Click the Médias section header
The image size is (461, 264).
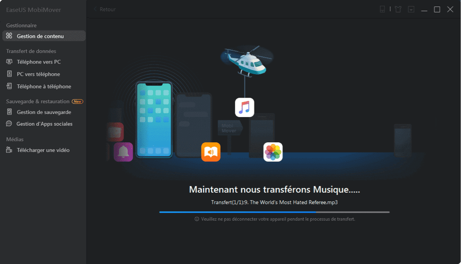coord(15,139)
